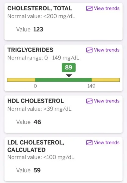Open View trends link for Cholesterol Total
The image size is (127, 183).
[x=103, y=9]
